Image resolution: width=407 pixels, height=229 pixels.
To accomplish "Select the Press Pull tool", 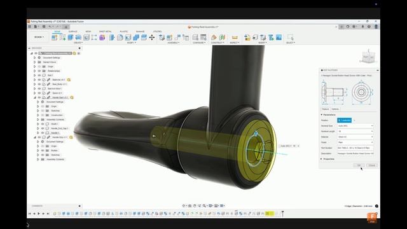I will tap(112, 38).
